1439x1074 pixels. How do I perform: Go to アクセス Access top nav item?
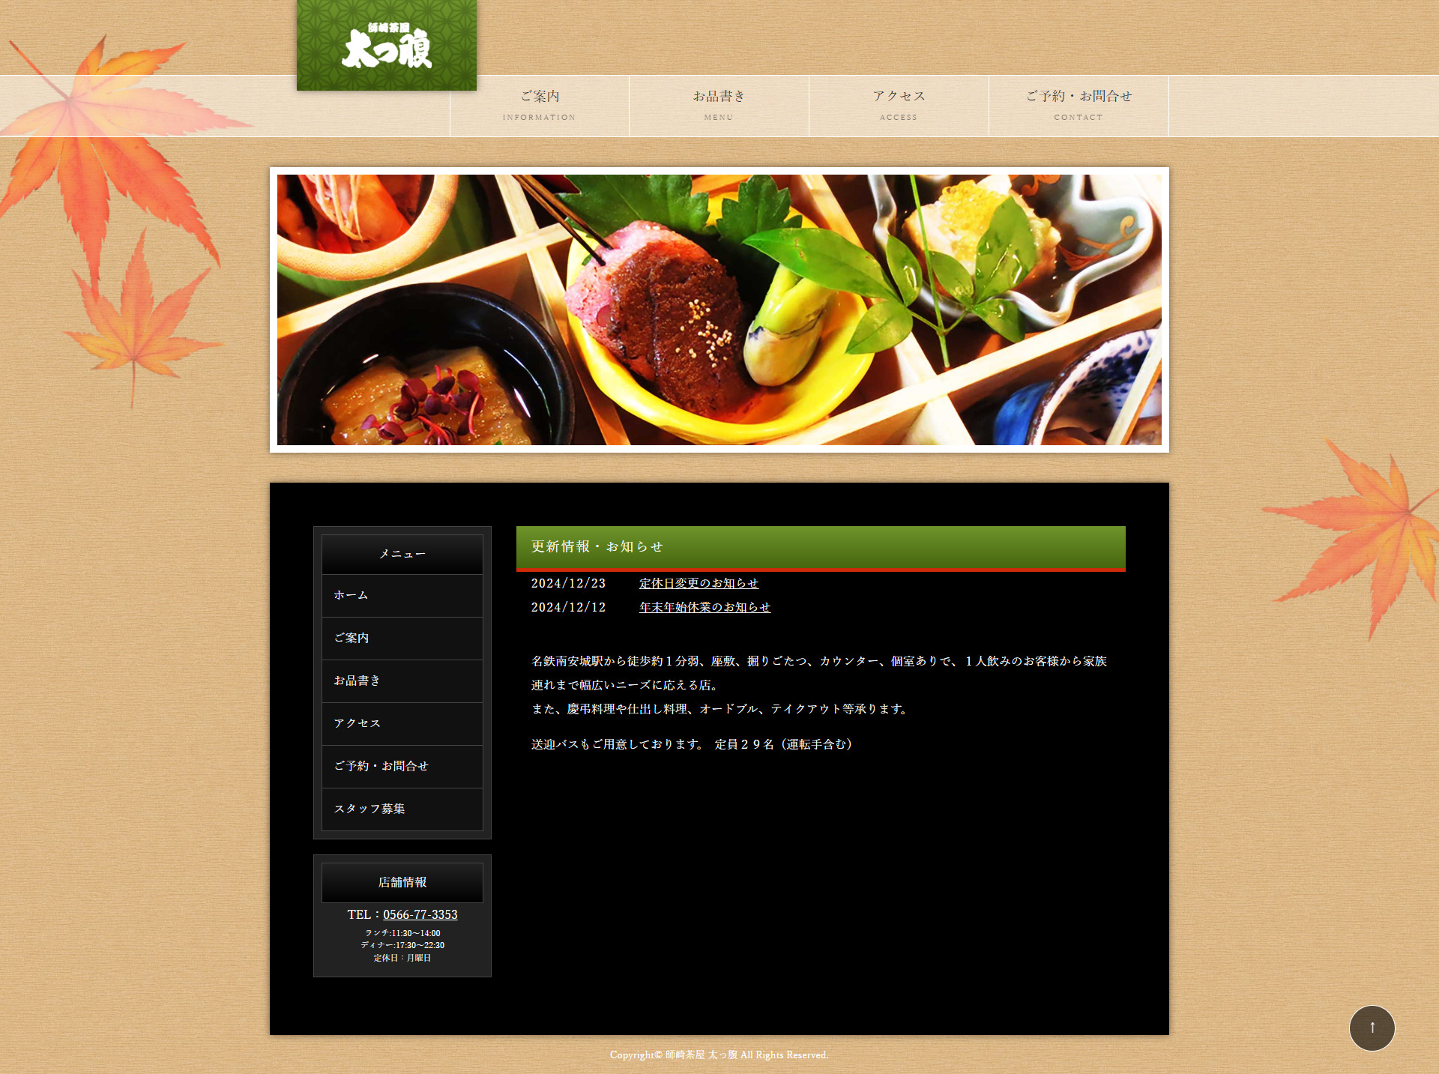point(899,105)
